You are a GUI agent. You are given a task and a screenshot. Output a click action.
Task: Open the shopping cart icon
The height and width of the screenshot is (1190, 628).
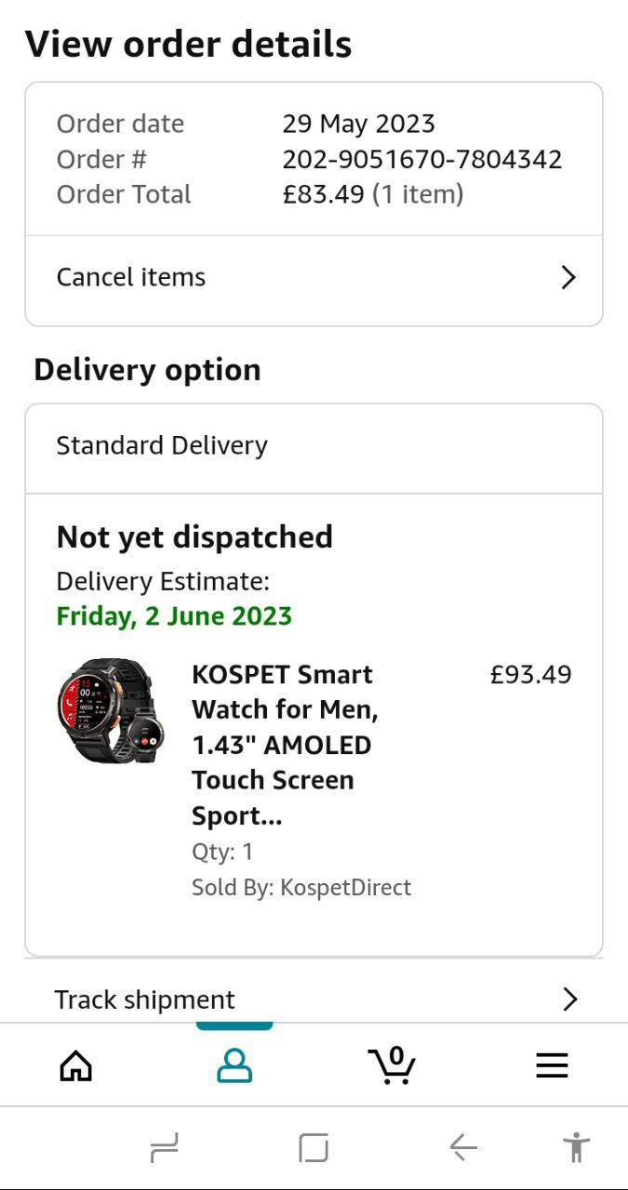pyautogui.click(x=392, y=1065)
